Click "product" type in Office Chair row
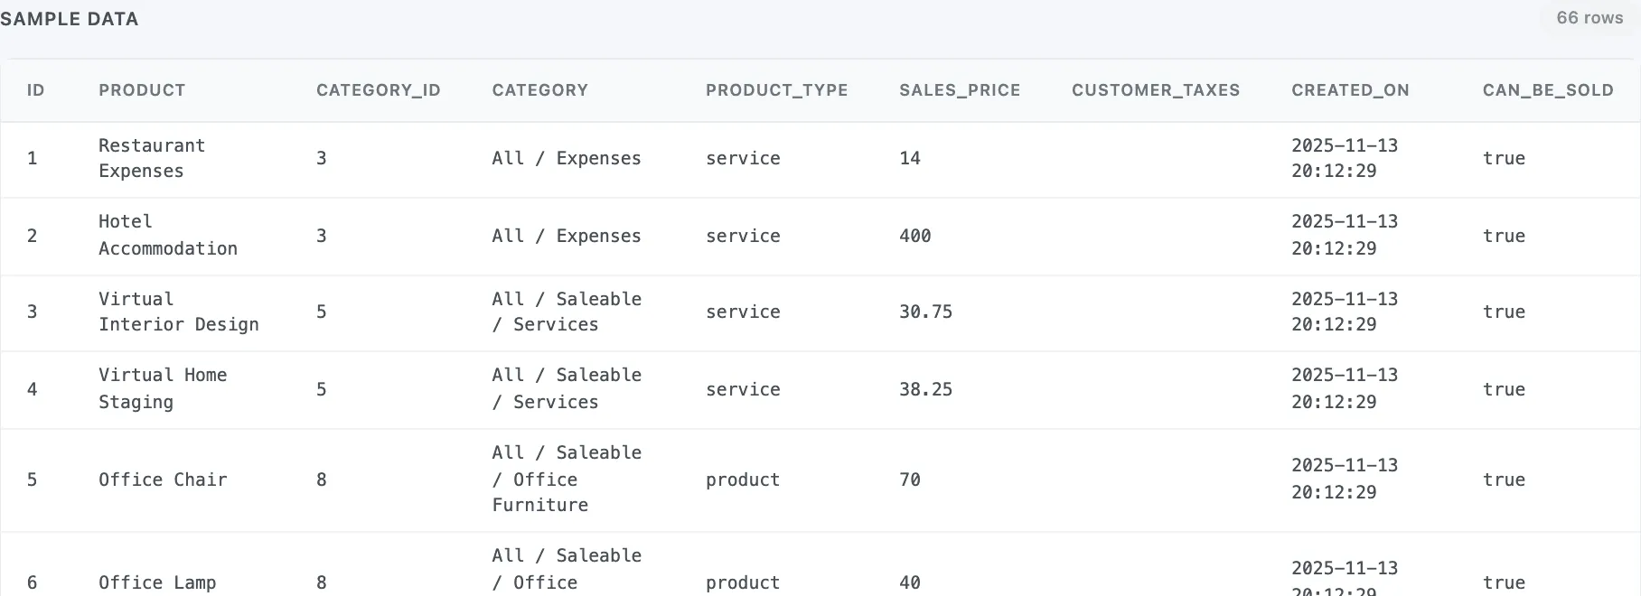The image size is (1641, 596). tap(743, 480)
